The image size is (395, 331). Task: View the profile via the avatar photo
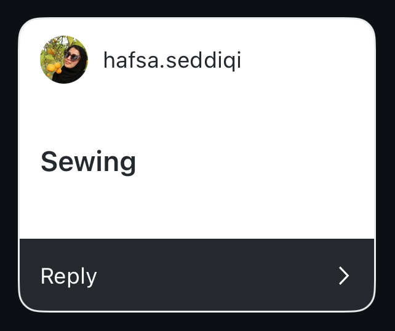(64, 60)
